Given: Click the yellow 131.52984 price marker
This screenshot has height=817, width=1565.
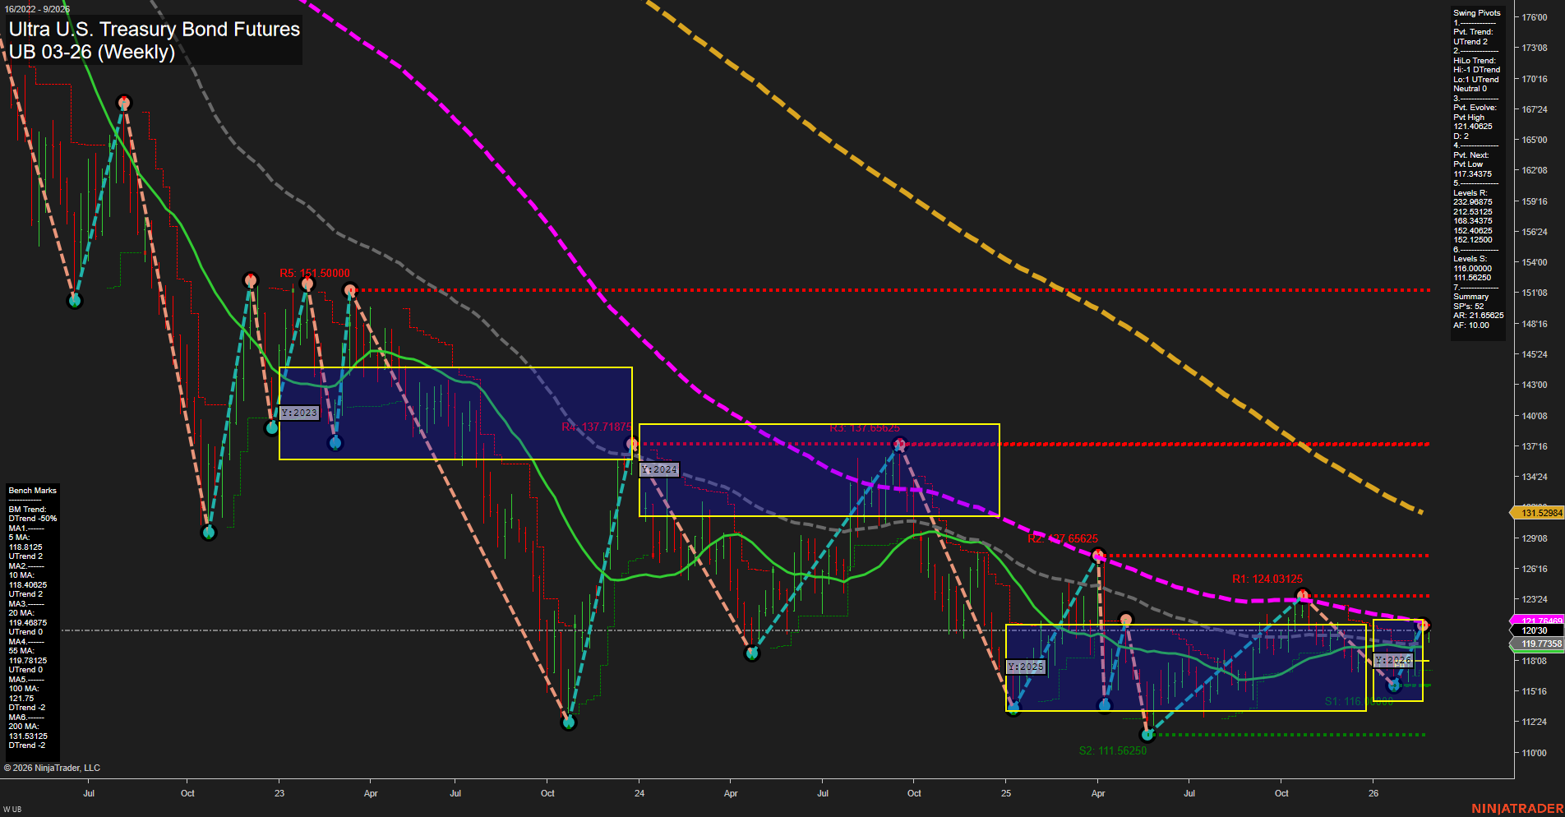Looking at the screenshot, I should [1540, 512].
